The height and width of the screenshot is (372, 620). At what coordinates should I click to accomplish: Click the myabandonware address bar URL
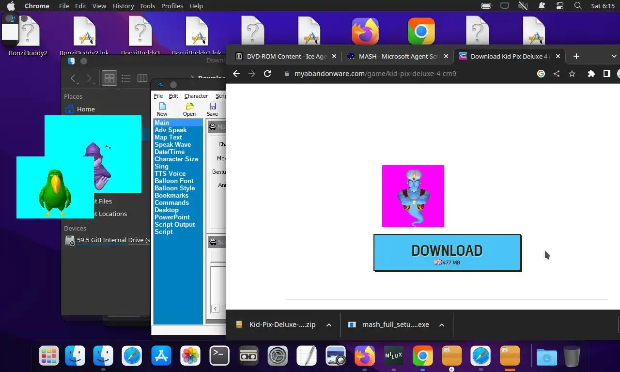click(375, 74)
